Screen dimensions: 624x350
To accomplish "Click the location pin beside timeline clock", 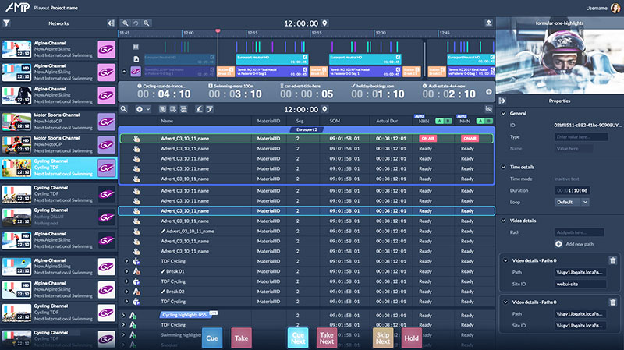I will click(x=326, y=23).
